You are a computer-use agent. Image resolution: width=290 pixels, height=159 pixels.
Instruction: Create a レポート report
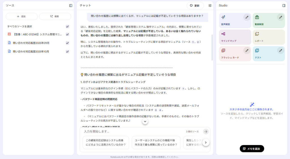click(269, 37)
